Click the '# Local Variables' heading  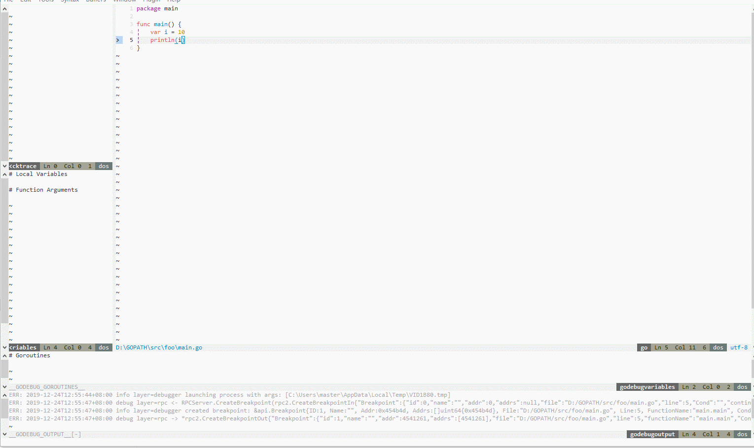pos(38,174)
